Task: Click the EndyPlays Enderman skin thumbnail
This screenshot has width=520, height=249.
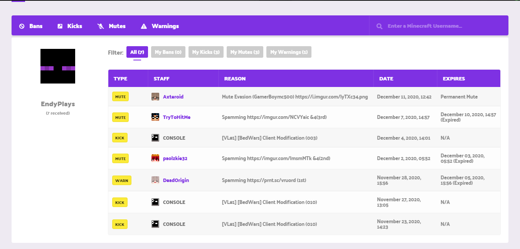Action: coord(58,66)
